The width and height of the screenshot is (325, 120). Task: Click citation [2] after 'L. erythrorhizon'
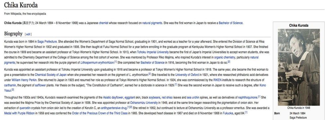(150, 74)
